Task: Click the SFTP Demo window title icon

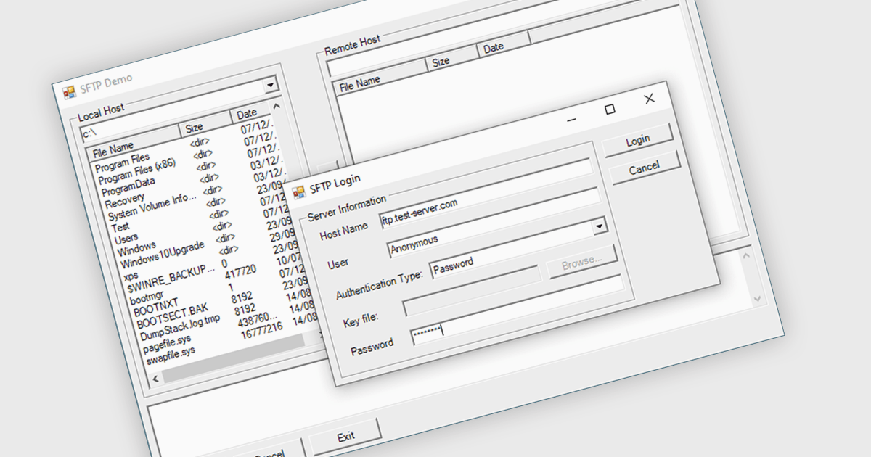Action: [x=69, y=92]
